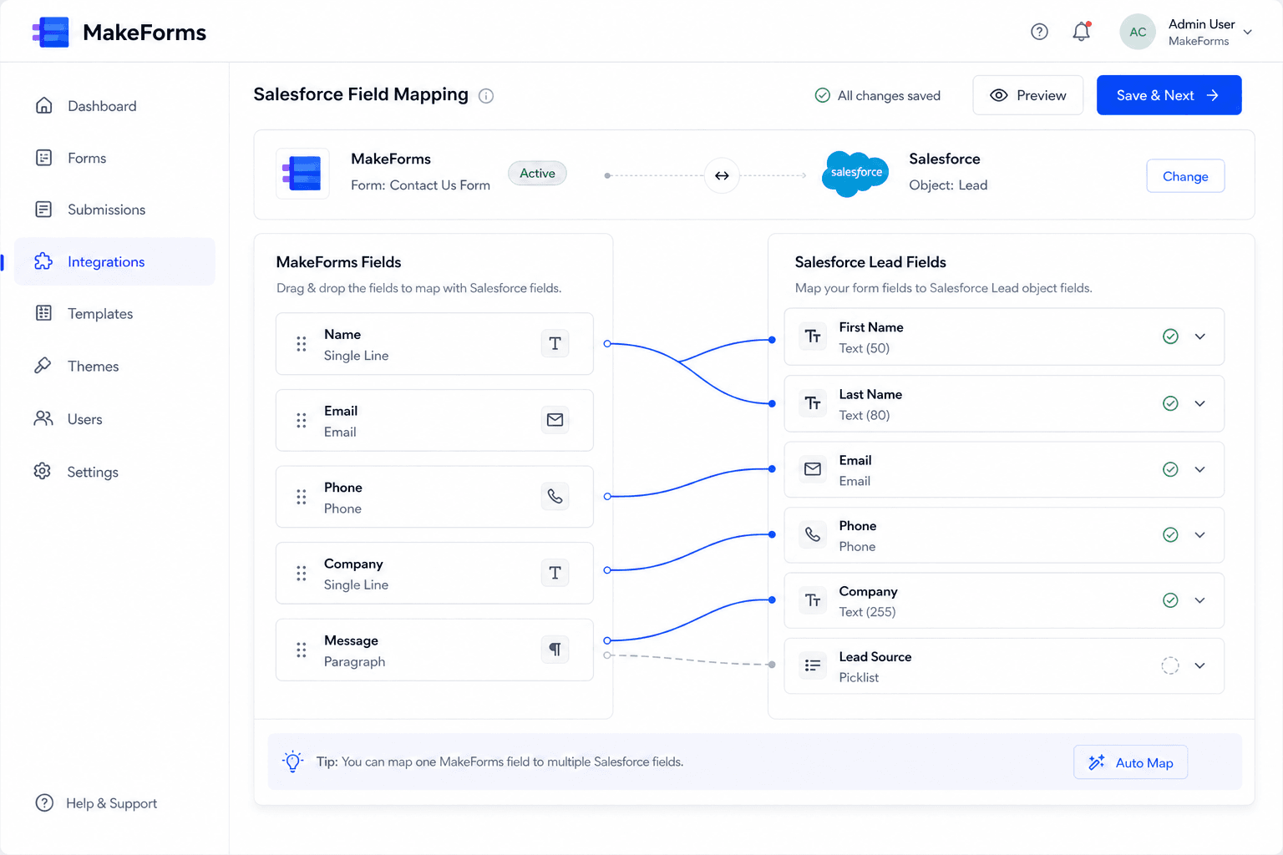1283x855 pixels.
Task: Expand the Admin User account menu
Action: coord(1247,32)
